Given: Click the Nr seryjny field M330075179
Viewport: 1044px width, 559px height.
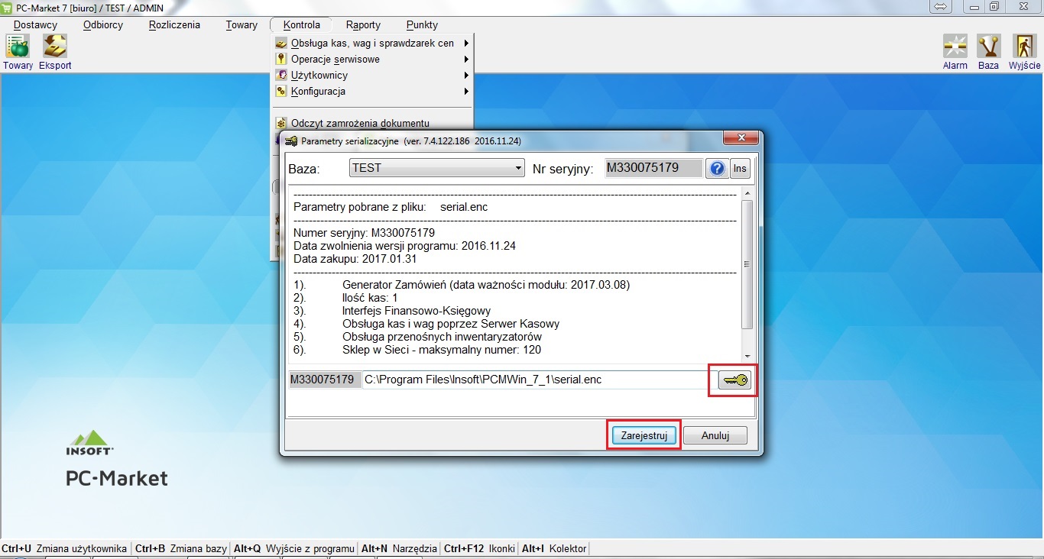Looking at the screenshot, I should click(x=653, y=168).
